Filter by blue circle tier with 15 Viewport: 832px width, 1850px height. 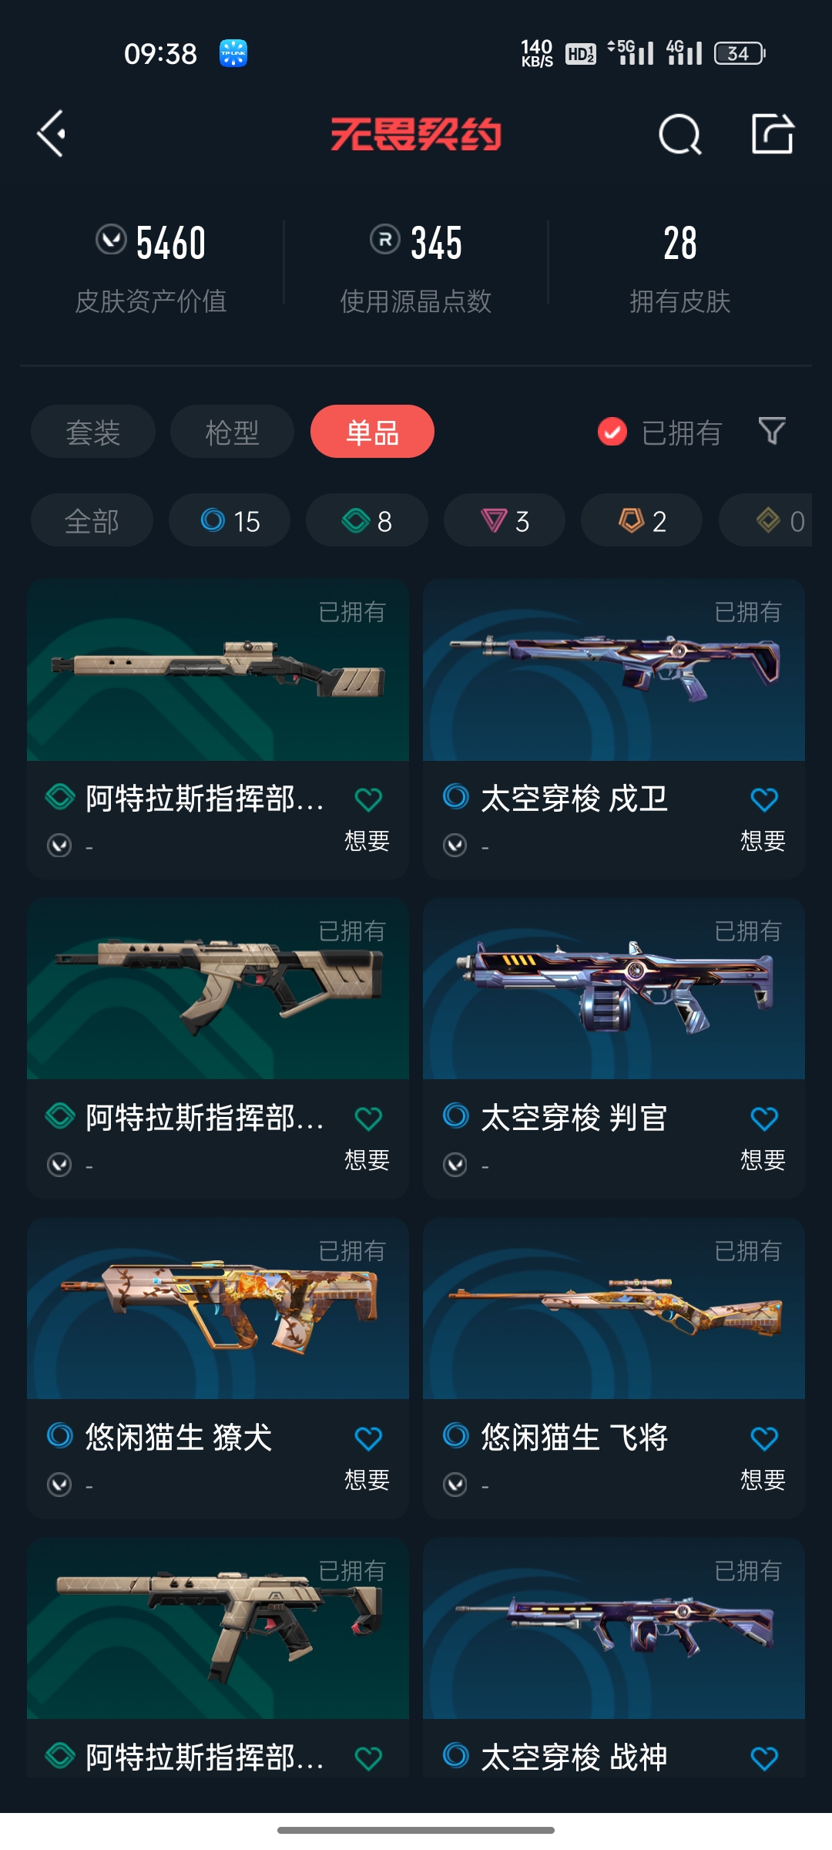click(x=230, y=520)
